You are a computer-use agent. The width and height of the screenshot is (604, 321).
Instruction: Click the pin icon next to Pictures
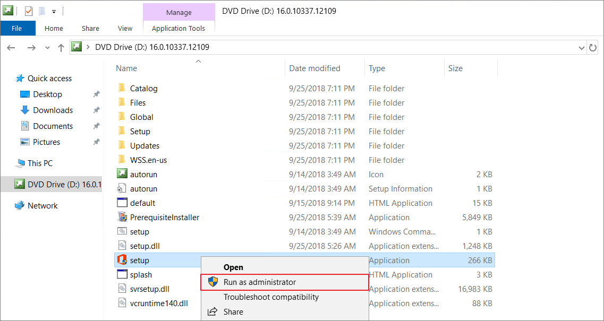(x=96, y=142)
